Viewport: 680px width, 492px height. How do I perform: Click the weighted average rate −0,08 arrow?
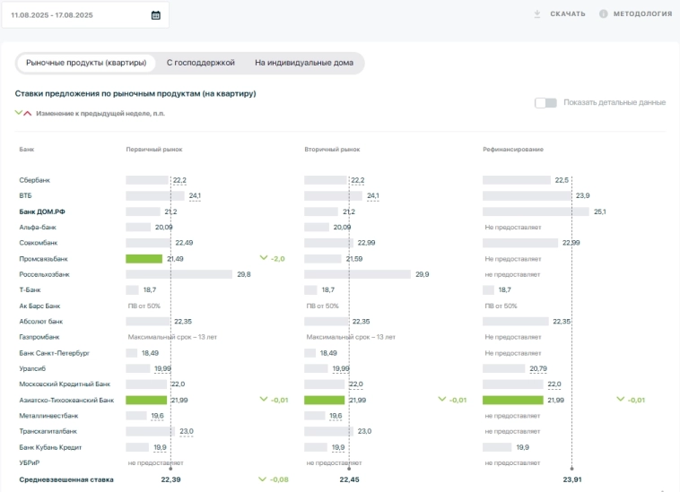263,479
